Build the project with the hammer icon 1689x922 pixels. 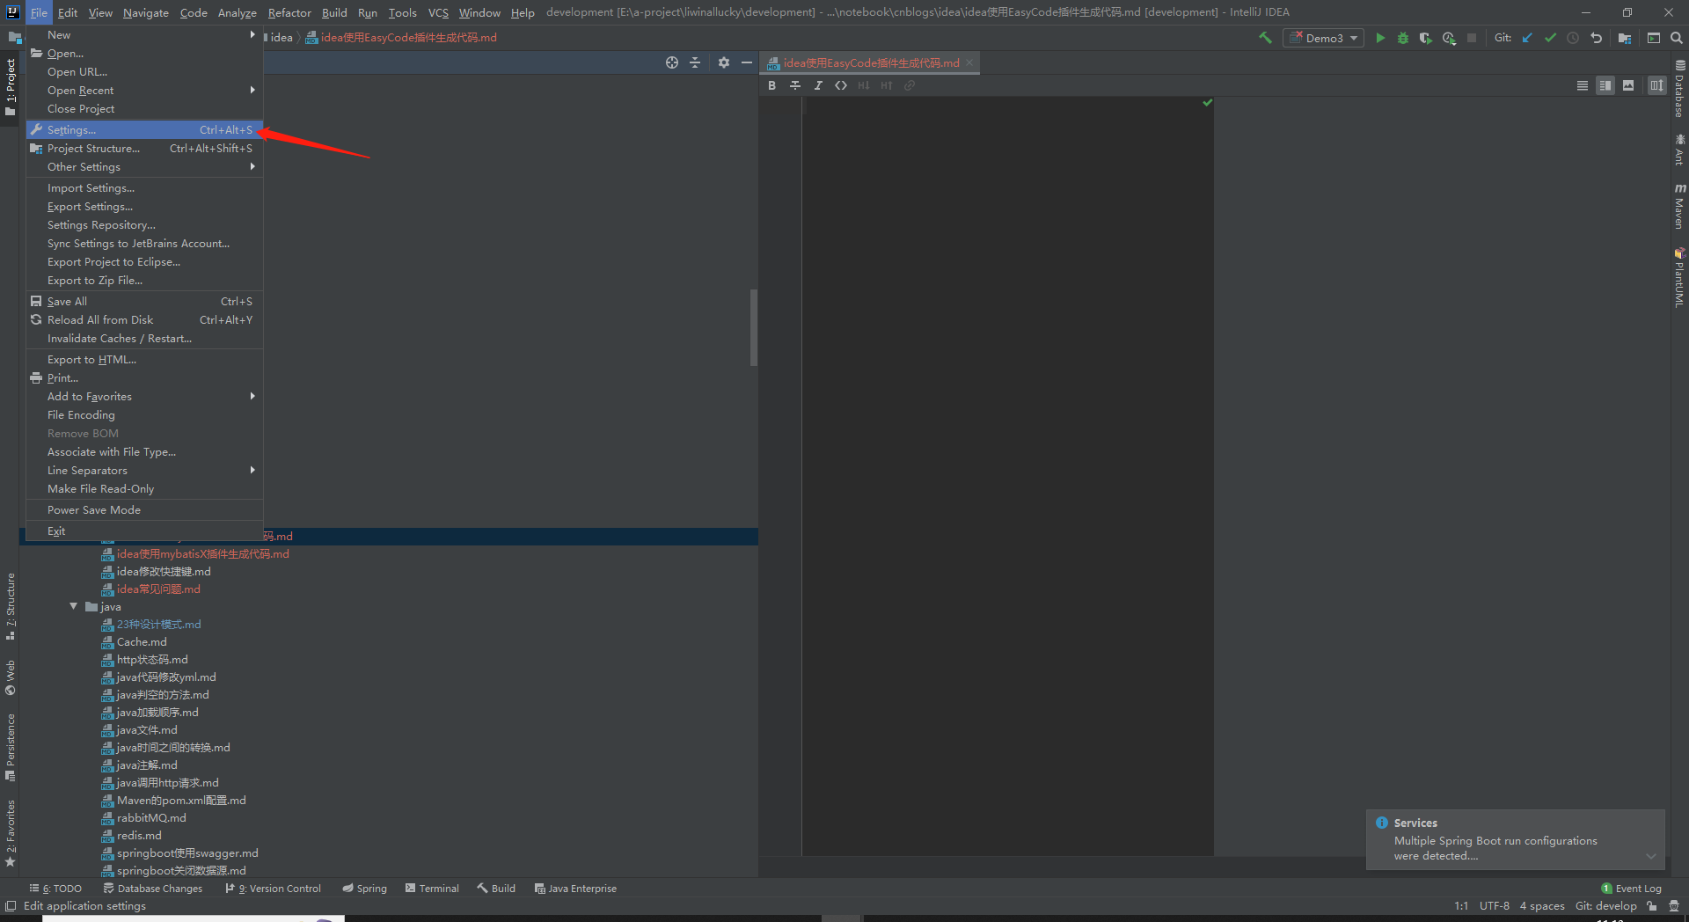[x=1265, y=38]
